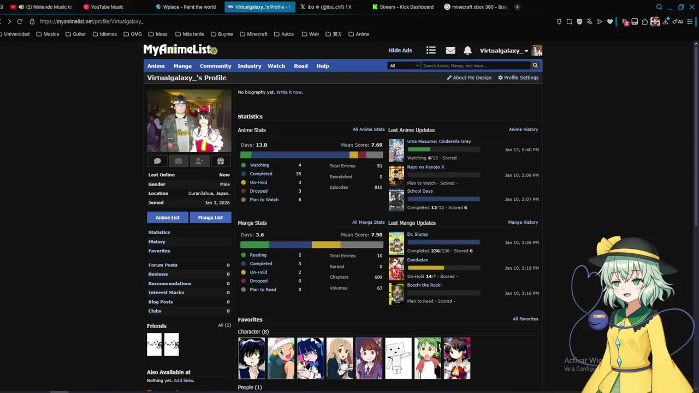Open All Anime Stats link

click(x=369, y=129)
